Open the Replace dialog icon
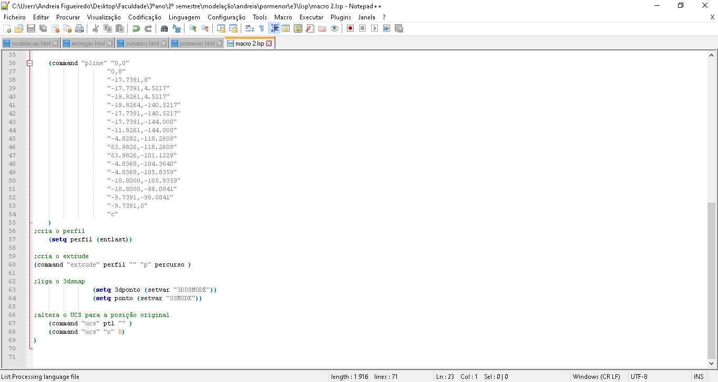Screen dimensions: 718x382 (177, 28)
